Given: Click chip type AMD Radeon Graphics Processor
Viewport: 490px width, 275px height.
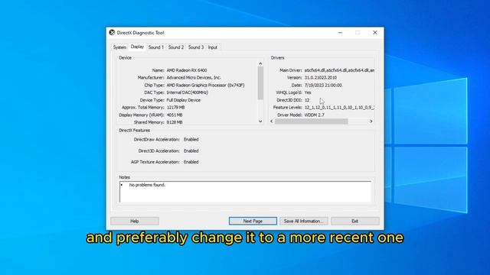Looking at the screenshot, I should coord(205,85).
